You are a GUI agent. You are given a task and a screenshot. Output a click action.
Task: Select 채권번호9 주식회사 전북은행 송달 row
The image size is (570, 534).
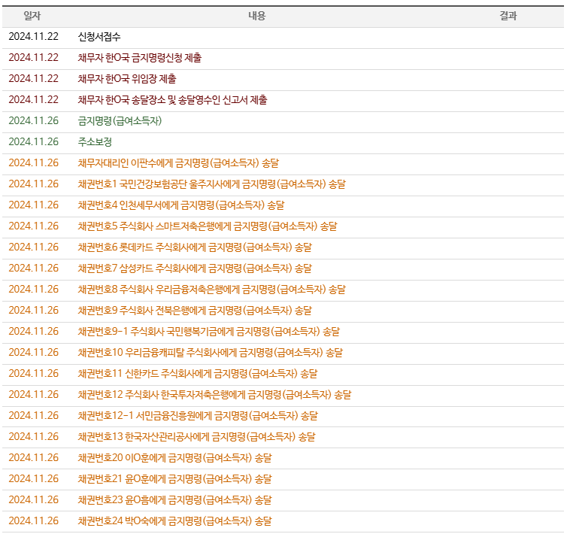283,311
